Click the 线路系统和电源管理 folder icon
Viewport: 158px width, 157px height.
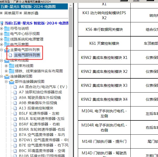click(x=7, y=39)
